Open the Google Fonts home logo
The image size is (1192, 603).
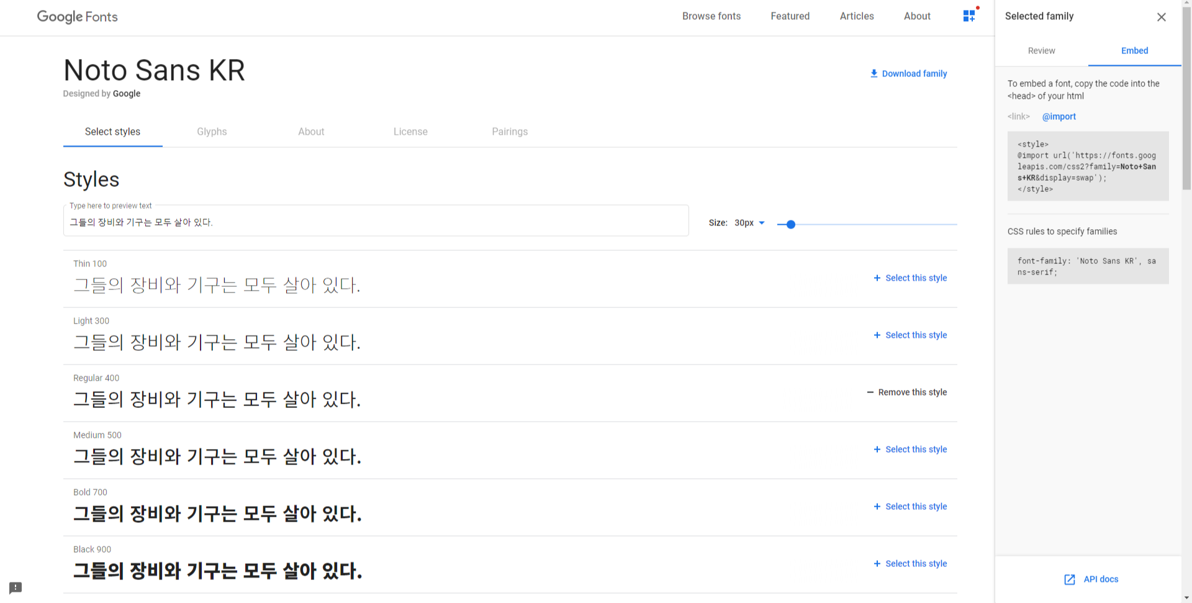78,17
